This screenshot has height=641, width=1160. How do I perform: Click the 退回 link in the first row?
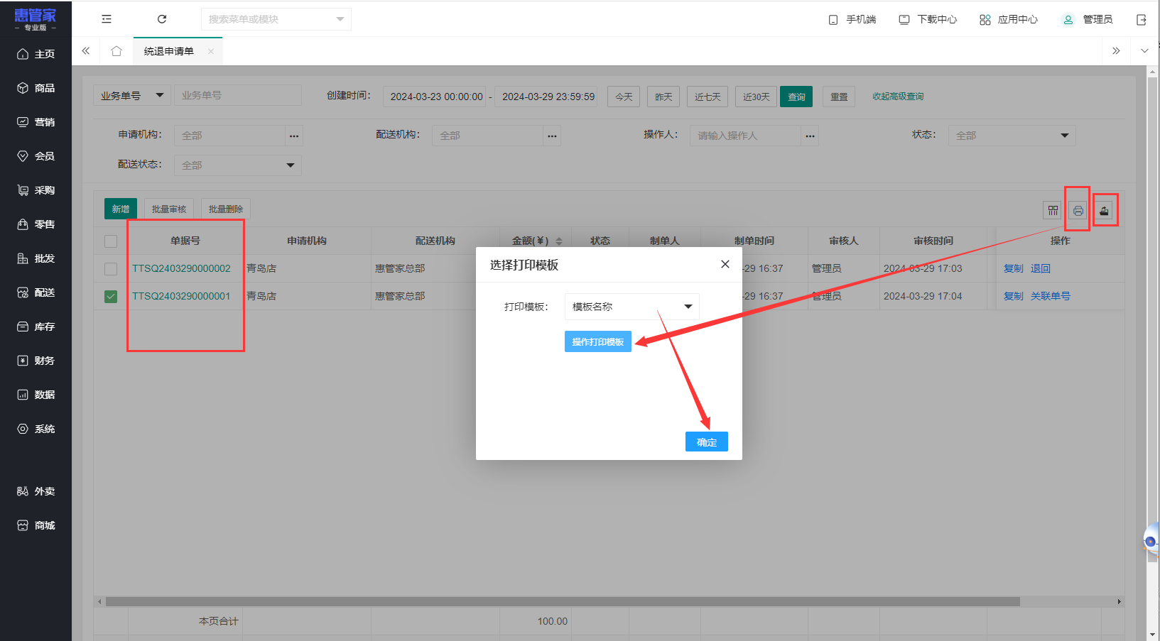(1041, 268)
